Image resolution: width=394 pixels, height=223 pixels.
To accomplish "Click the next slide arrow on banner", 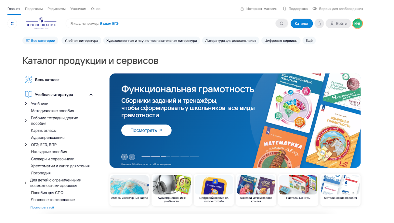I will coord(132,157).
